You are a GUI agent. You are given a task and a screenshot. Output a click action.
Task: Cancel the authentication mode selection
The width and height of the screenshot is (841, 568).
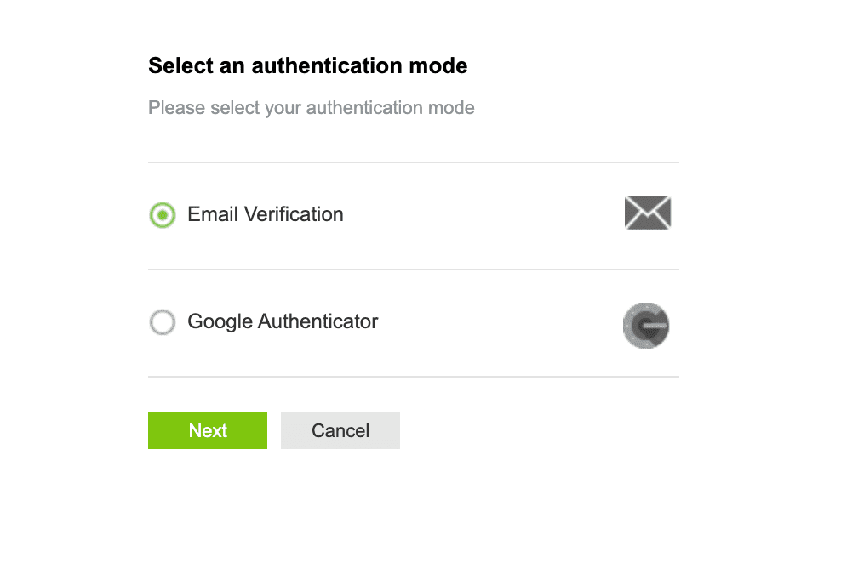340,430
